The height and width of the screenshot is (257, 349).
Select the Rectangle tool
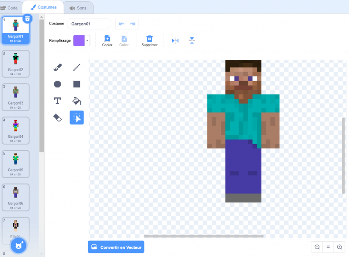click(x=76, y=84)
